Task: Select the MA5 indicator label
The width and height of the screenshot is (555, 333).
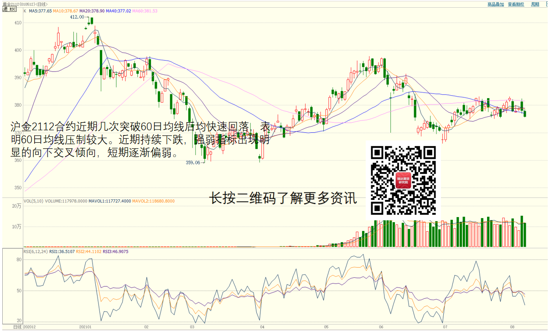Action: tap(40, 10)
